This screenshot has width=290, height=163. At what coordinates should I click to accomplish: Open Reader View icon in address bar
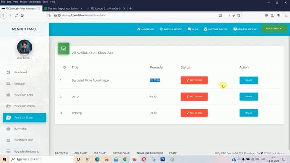pyautogui.click(x=220, y=15)
